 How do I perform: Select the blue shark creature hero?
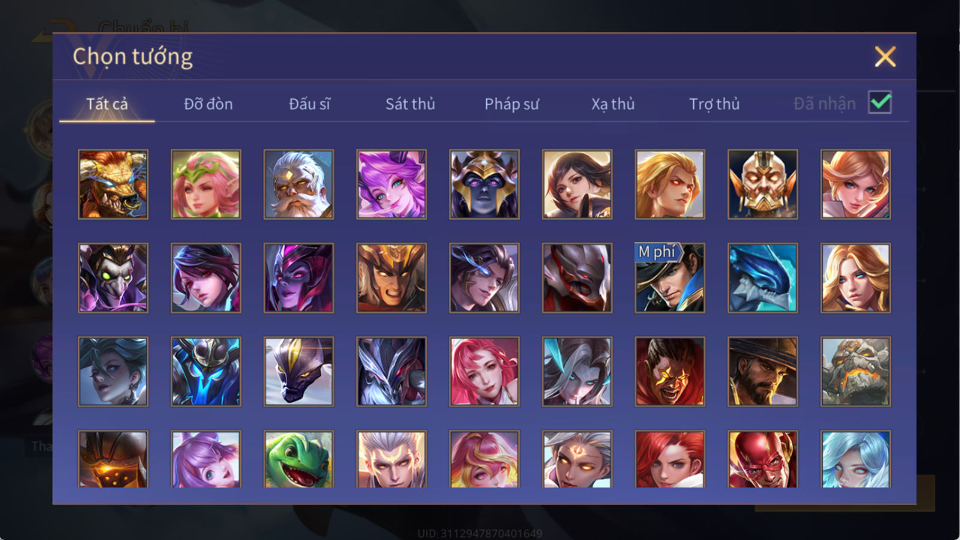pos(763,278)
